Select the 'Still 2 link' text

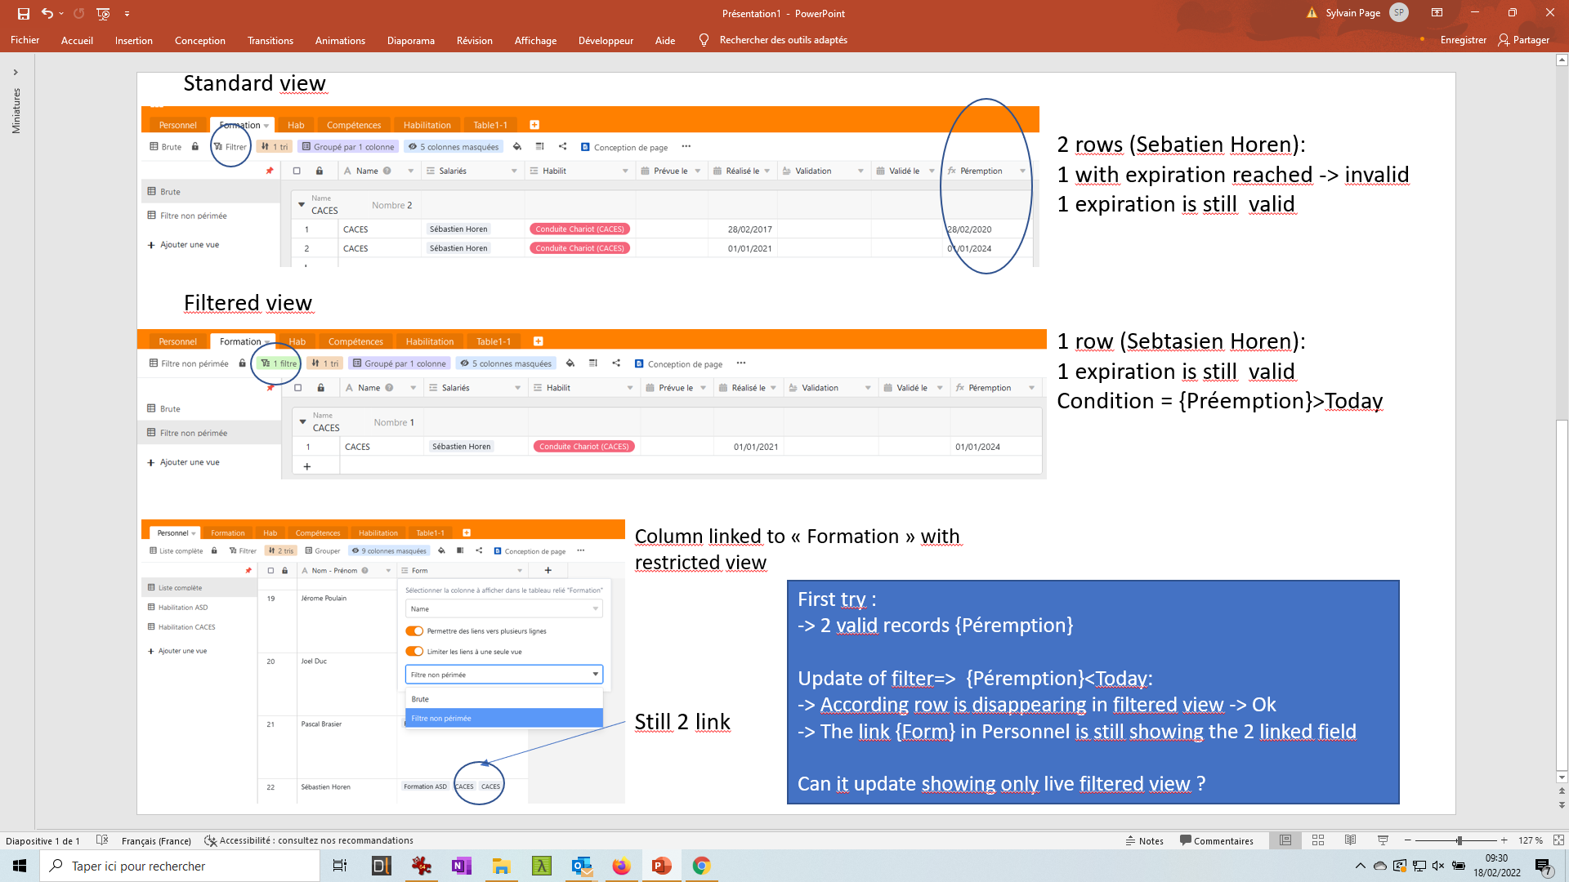682,722
